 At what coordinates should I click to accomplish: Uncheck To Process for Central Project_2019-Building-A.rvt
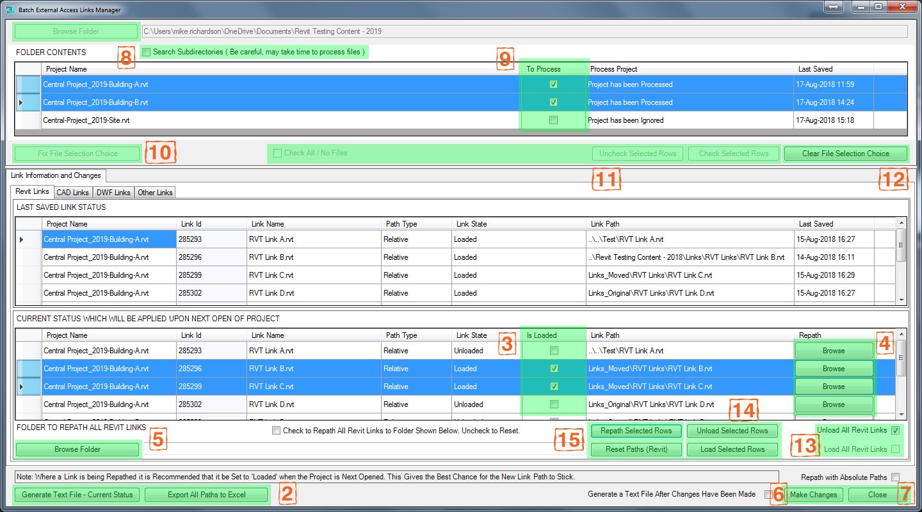point(553,84)
